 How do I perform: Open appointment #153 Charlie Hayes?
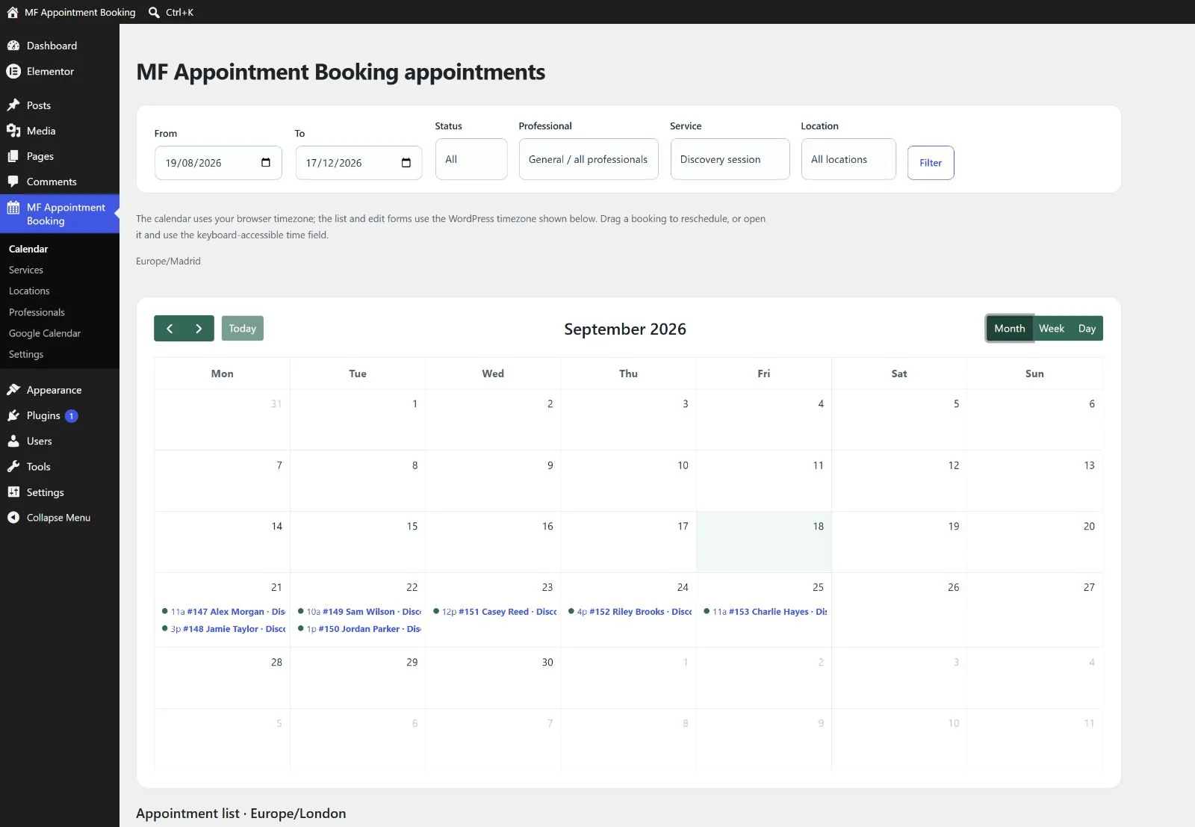click(x=765, y=612)
